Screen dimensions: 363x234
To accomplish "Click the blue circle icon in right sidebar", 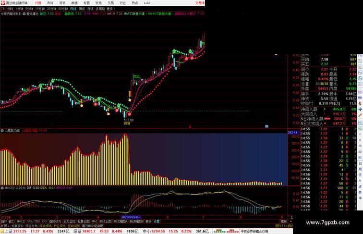I will click(360, 85).
